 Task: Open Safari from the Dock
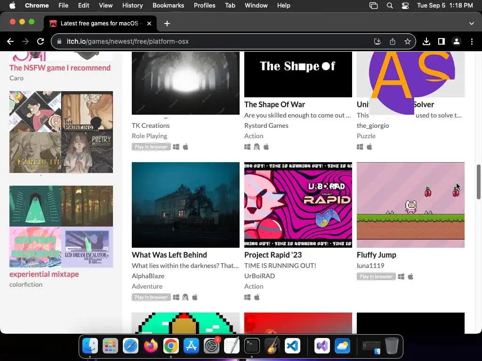coord(131,346)
